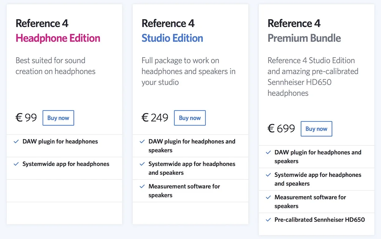Click Studio Edition DAW plugin checkmark icon

point(142,142)
